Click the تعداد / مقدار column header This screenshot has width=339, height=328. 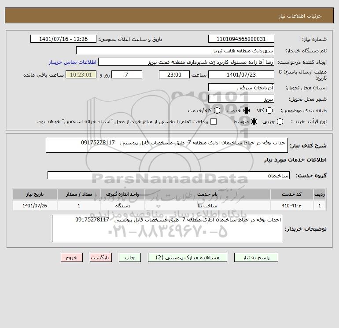click(79, 194)
